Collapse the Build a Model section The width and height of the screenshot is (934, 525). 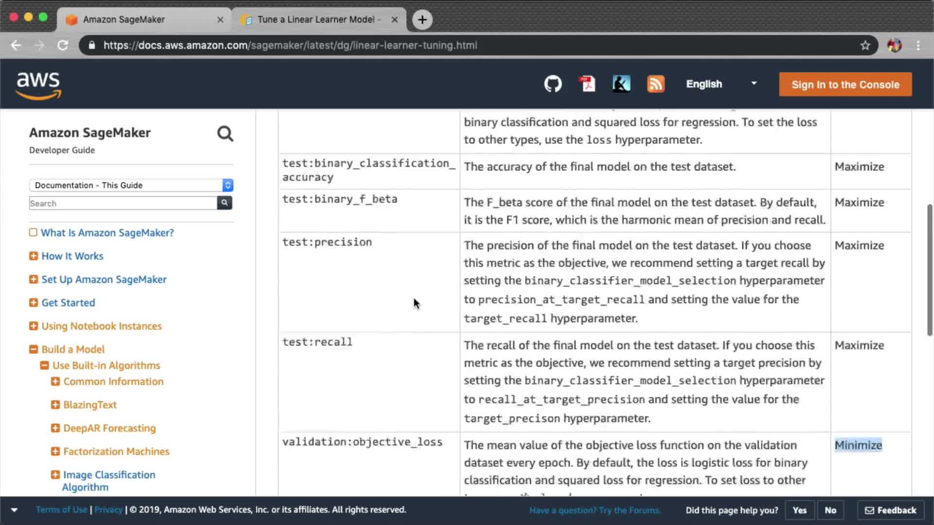tap(34, 349)
